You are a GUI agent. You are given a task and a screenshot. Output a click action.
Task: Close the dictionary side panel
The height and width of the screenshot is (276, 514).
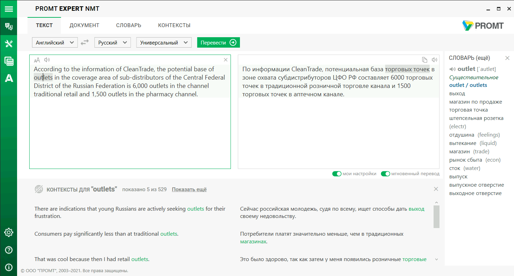point(507,58)
